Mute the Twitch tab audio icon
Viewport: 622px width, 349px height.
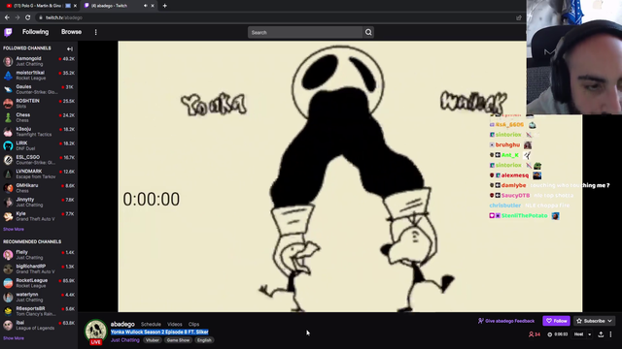pos(146,6)
